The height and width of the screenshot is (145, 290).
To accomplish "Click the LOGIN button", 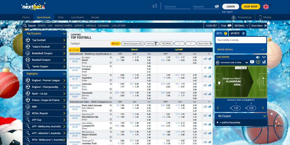I will point(231,6).
